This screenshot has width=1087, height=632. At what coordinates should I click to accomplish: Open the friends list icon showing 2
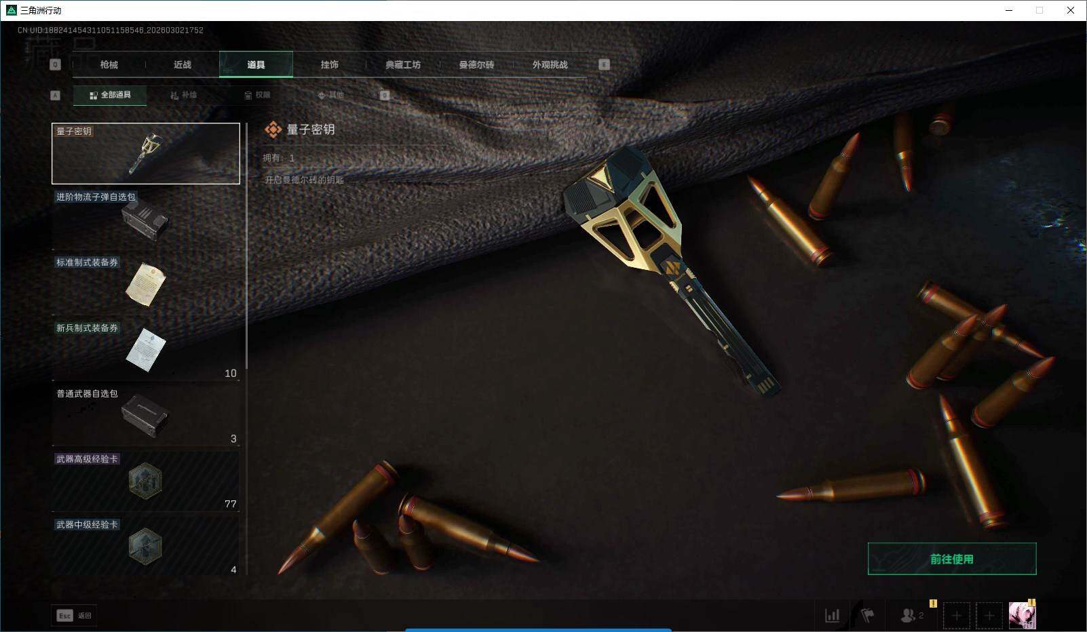[911, 615]
